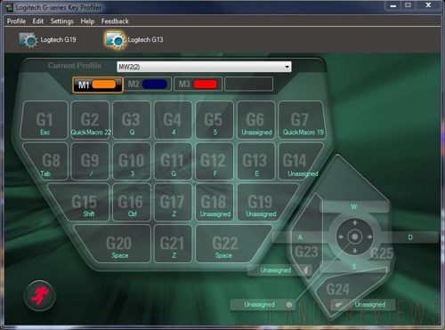Select the Logitech G19 device icon

pos(28,40)
